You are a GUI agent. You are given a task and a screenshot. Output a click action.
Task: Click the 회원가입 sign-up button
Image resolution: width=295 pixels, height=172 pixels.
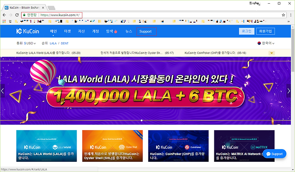click(265, 31)
